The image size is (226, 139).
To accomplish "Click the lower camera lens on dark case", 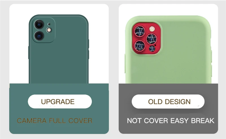I will 39,36.
